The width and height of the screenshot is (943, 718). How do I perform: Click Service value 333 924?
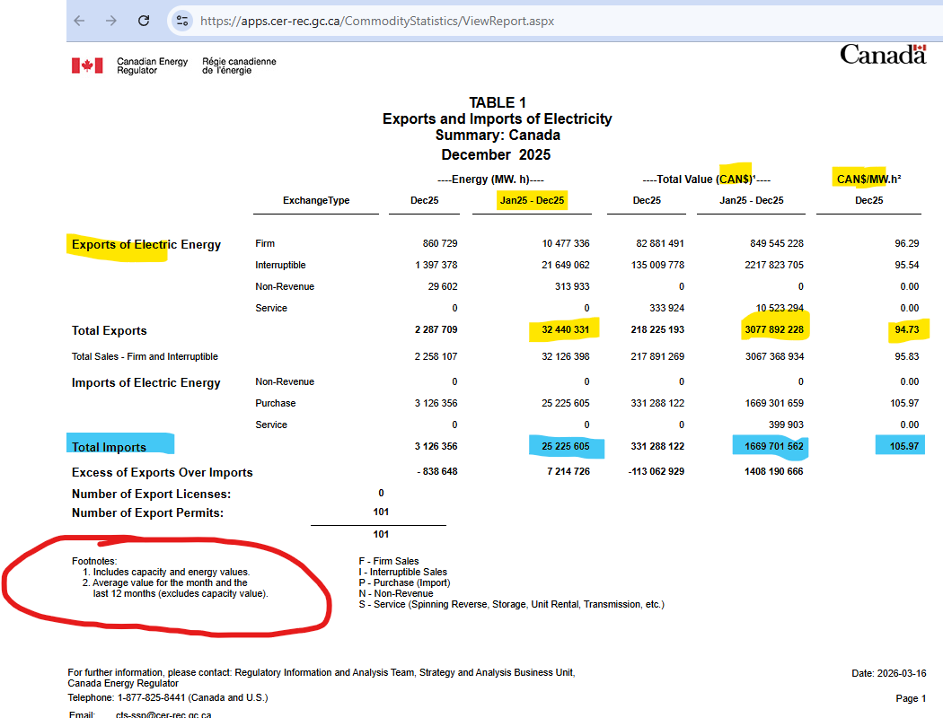click(x=666, y=308)
